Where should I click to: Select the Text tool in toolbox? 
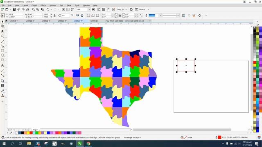tap(2, 65)
